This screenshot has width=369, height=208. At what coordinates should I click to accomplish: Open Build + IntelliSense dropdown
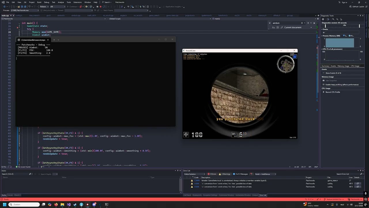(265, 174)
